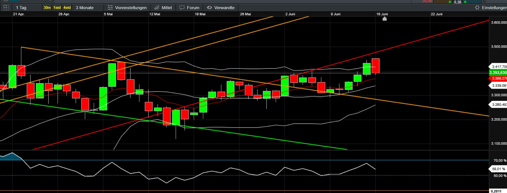507x193 pixels.
Task: Select the last red candlestick at 16 Juni
Action: tap(376, 66)
